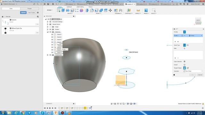This screenshot has height=115, width=205.
Task: Select the highlighted yellow timeline feature
Action: pos(85,108)
